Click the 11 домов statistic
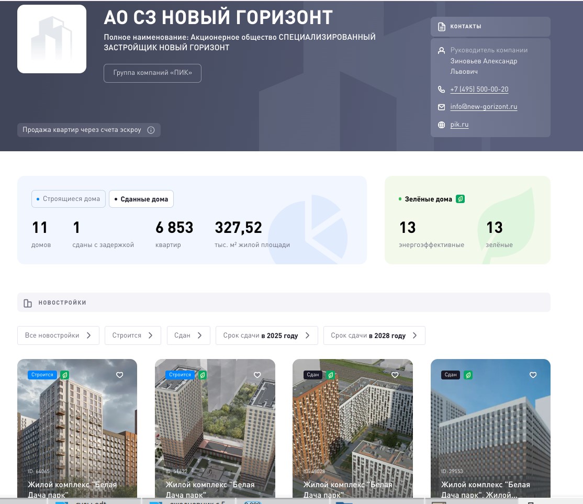The height and width of the screenshot is (504, 583). (41, 234)
